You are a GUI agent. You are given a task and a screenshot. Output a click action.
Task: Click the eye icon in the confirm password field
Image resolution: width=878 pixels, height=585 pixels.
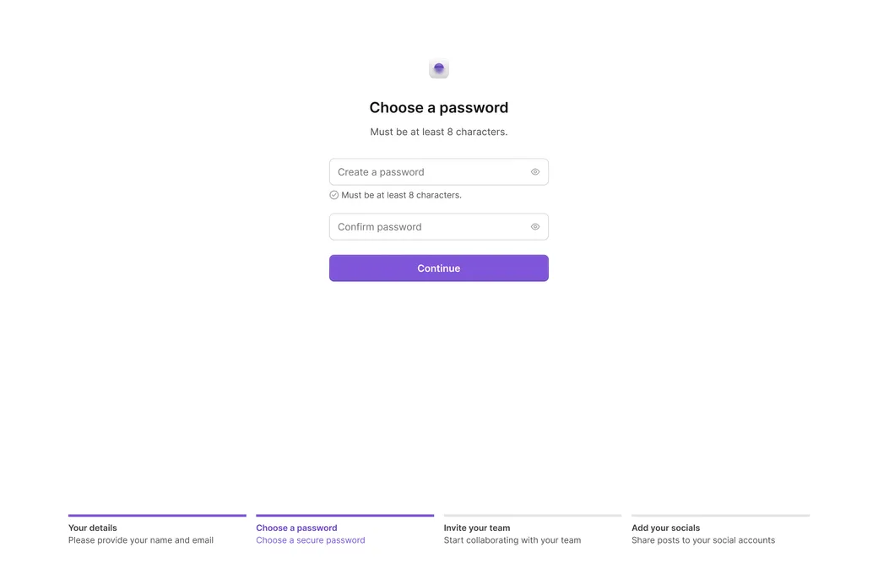pos(534,226)
